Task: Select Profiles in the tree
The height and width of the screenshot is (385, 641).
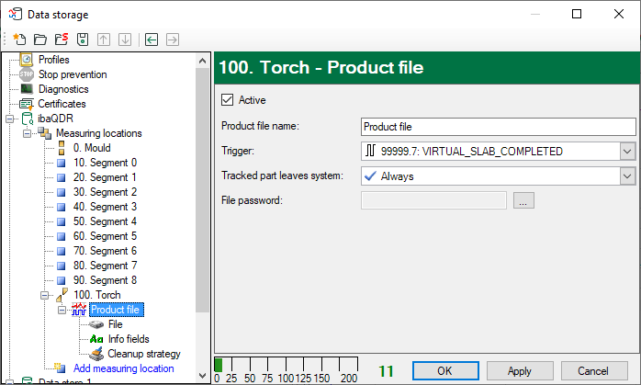Action: click(x=54, y=60)
